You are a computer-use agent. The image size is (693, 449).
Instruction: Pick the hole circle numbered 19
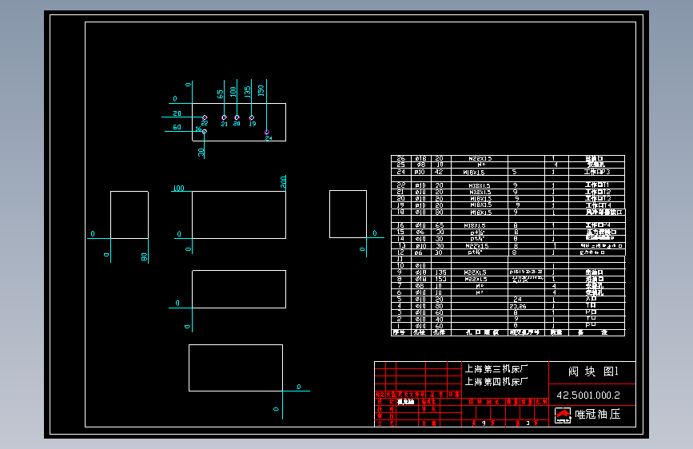pyautogui.click(x=252, y=117)
